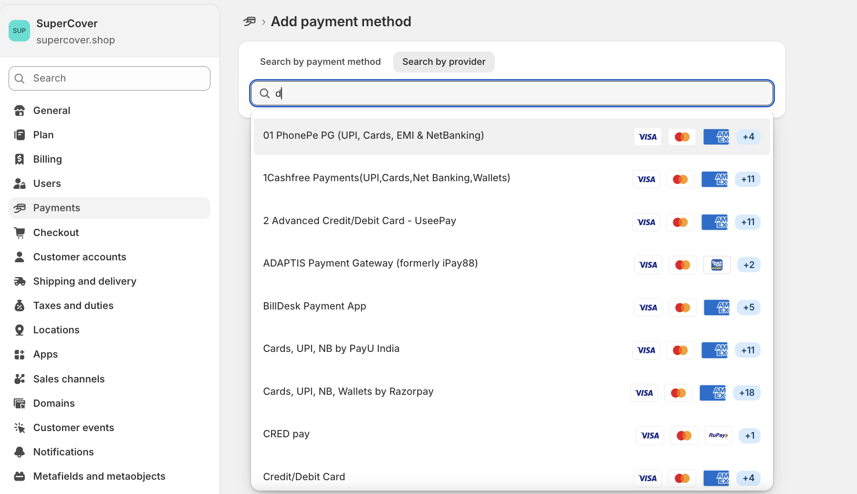The image size is (857, 494).
Task: Open the Plan settings page
Action: click(109, 135)
